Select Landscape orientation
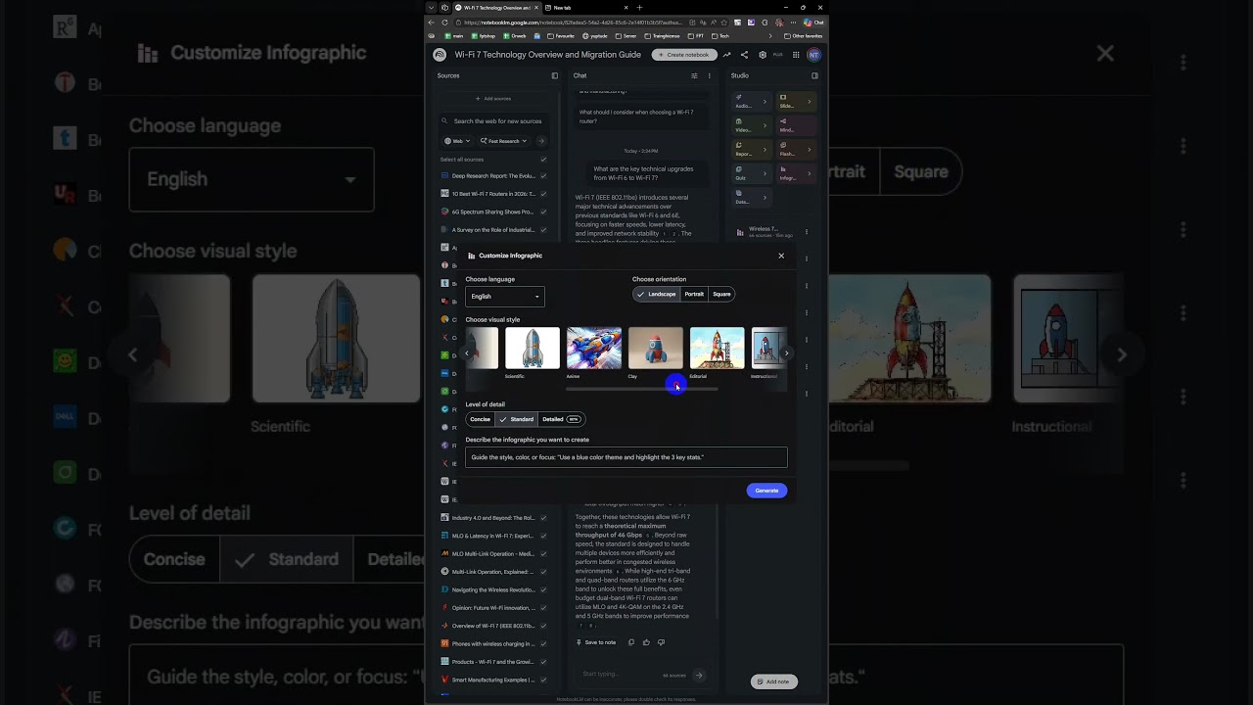Screen dimensions: 1253x705 (x=656, y=294)
